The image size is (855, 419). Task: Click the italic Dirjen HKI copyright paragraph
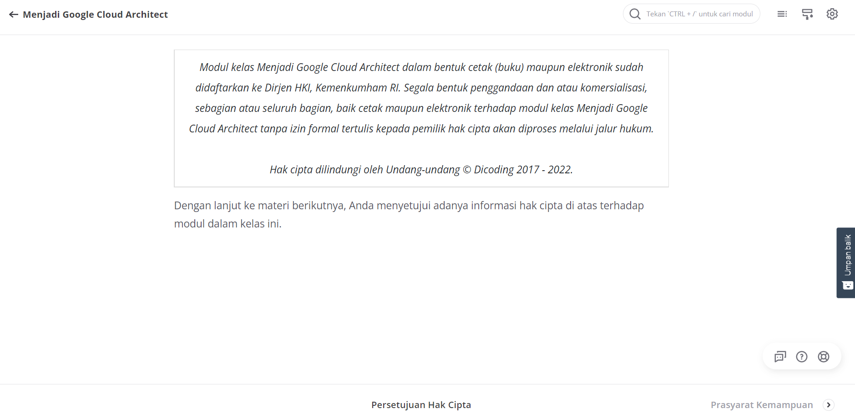pos(421,97)
